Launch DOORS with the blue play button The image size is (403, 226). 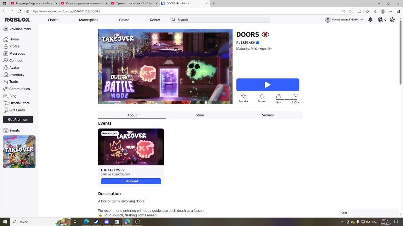pyautogui.click(x=268, y=85)
